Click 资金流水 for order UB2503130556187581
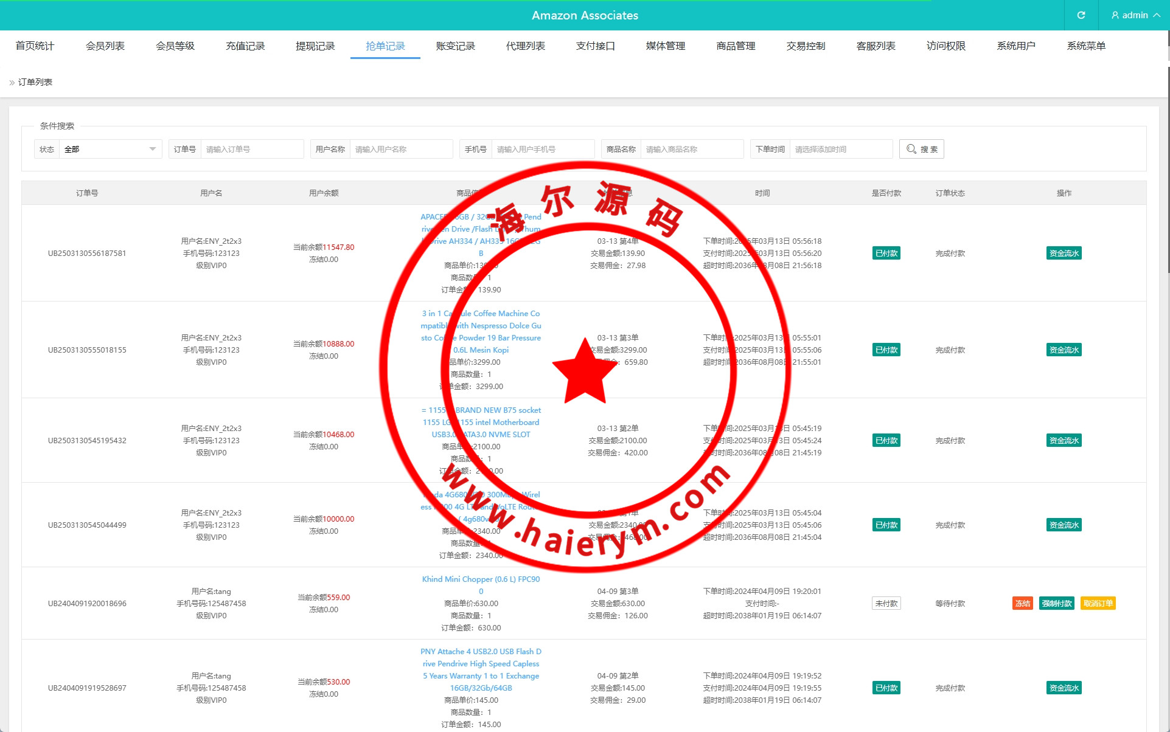 click(1064, 253)
